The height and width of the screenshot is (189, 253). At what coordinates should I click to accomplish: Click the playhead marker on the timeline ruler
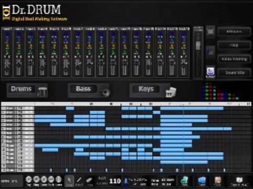click(x=183, y=104)
